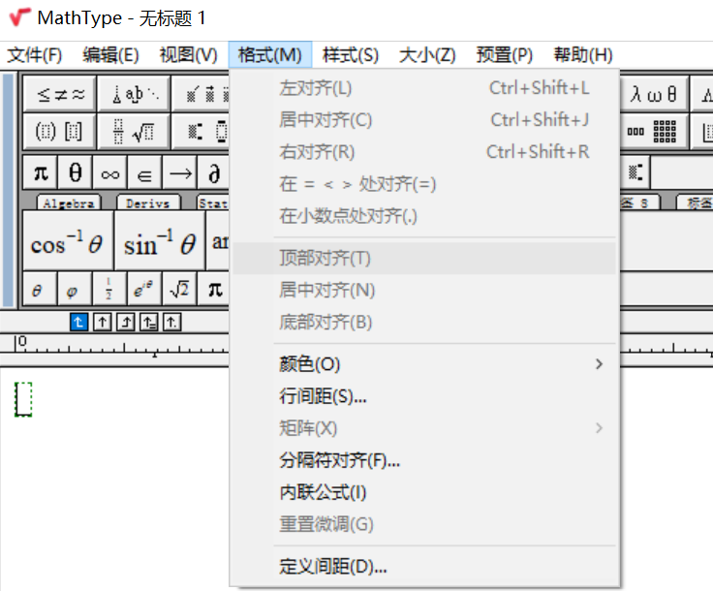Switch to the Derivs tab
The width and height of the screenshot is (713, 591).
click(x=148, y=202)
